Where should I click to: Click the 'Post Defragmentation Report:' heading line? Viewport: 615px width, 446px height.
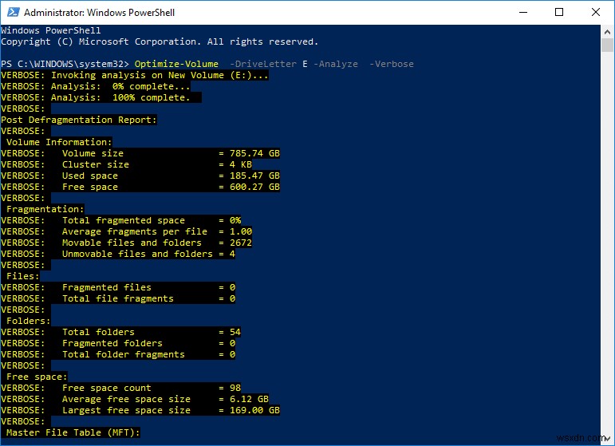pyautogui.click(x=79, y=120)
